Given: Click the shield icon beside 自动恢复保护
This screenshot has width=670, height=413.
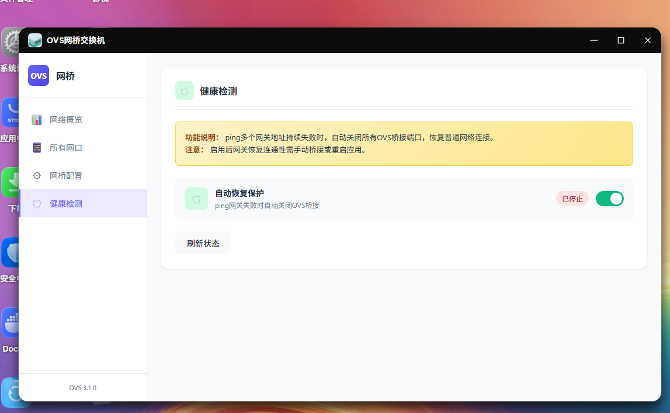Looking at the screenshot, I should pos(196,199).
